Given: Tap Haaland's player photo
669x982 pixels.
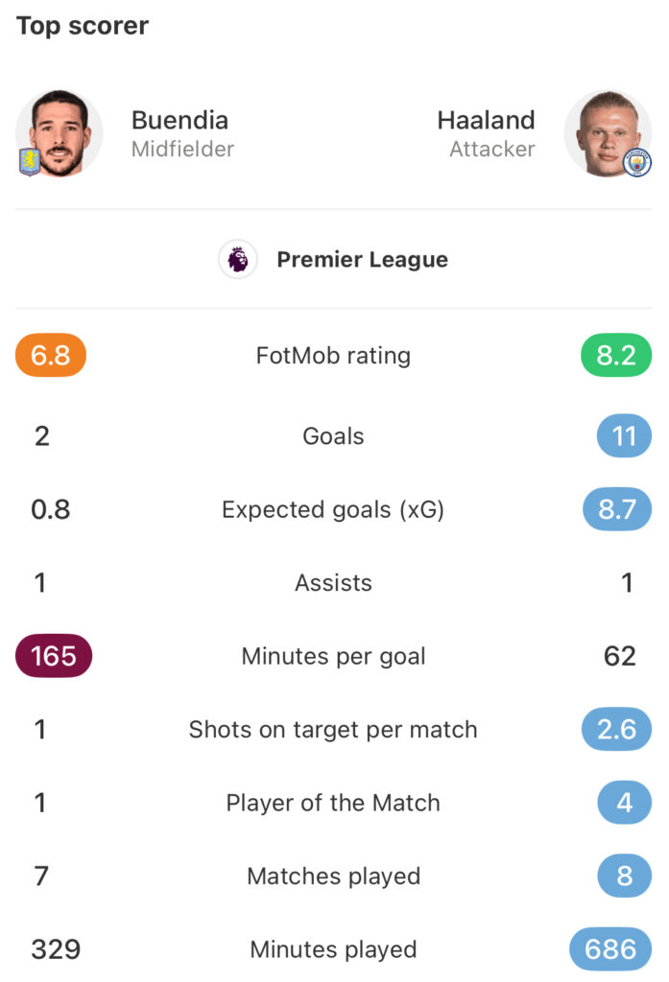Looking at the screenshot, I should pyautogui.click(x=608, y=133).
